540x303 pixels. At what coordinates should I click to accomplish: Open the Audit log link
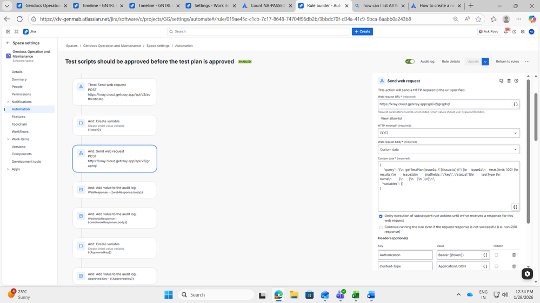coord(427,61)
